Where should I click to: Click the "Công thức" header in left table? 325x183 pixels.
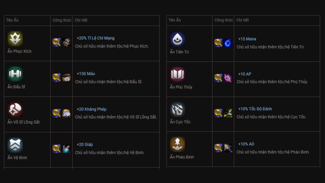[x=62, y=20]
